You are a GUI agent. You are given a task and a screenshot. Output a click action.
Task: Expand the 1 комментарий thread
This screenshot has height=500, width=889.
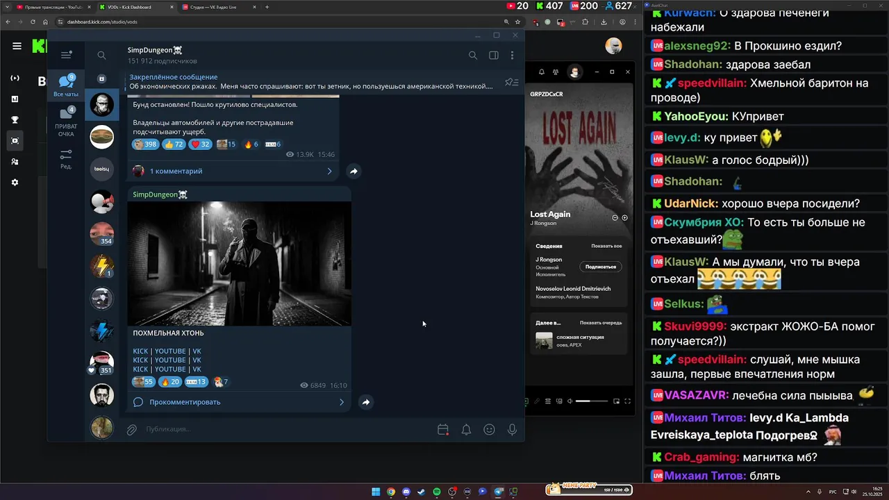click(x=233, y=171)
